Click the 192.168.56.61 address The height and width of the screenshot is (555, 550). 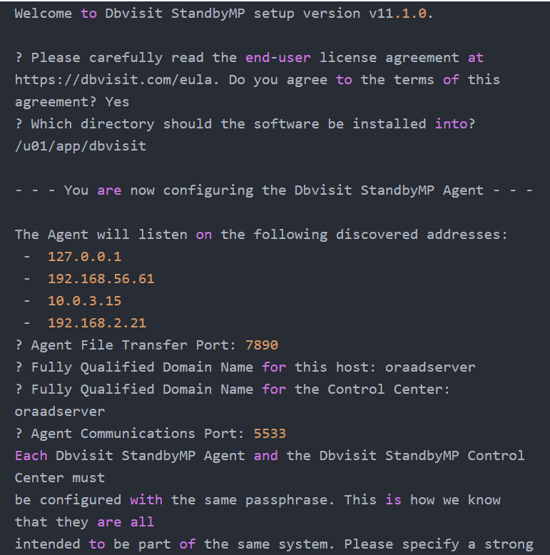pyautogui.click(x=101, y=278)
